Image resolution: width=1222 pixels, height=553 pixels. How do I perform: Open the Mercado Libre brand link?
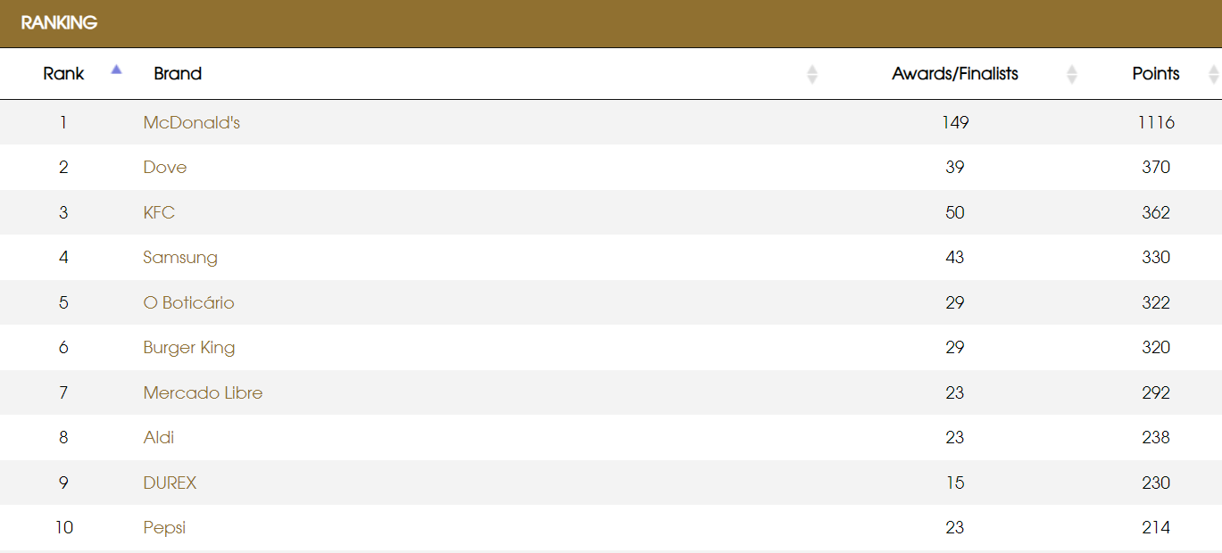pos(203,392)
